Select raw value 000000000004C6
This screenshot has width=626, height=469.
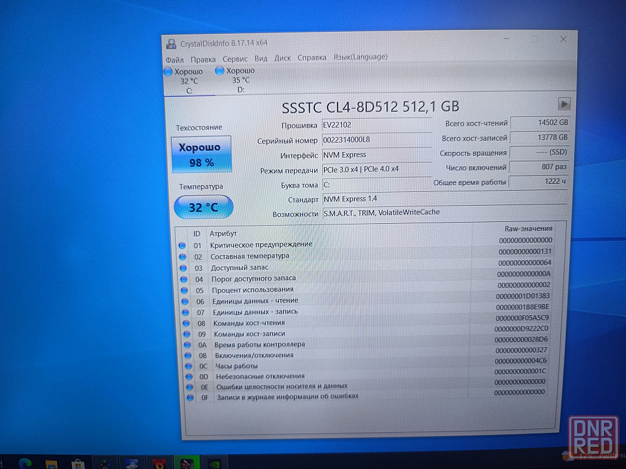pyautogui.click(x=521, y=361)
